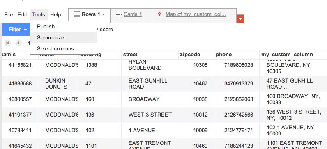Open the Help menu
The height and width of the screenshot is (149, 327).
[55, 15]
